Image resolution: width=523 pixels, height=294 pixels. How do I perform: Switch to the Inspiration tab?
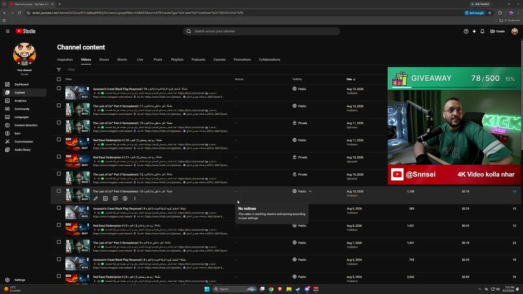pyautogui.click(x=65, y=60)
